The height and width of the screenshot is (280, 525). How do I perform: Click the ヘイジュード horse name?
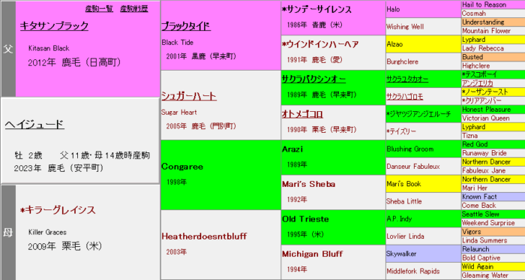[34, 125]
